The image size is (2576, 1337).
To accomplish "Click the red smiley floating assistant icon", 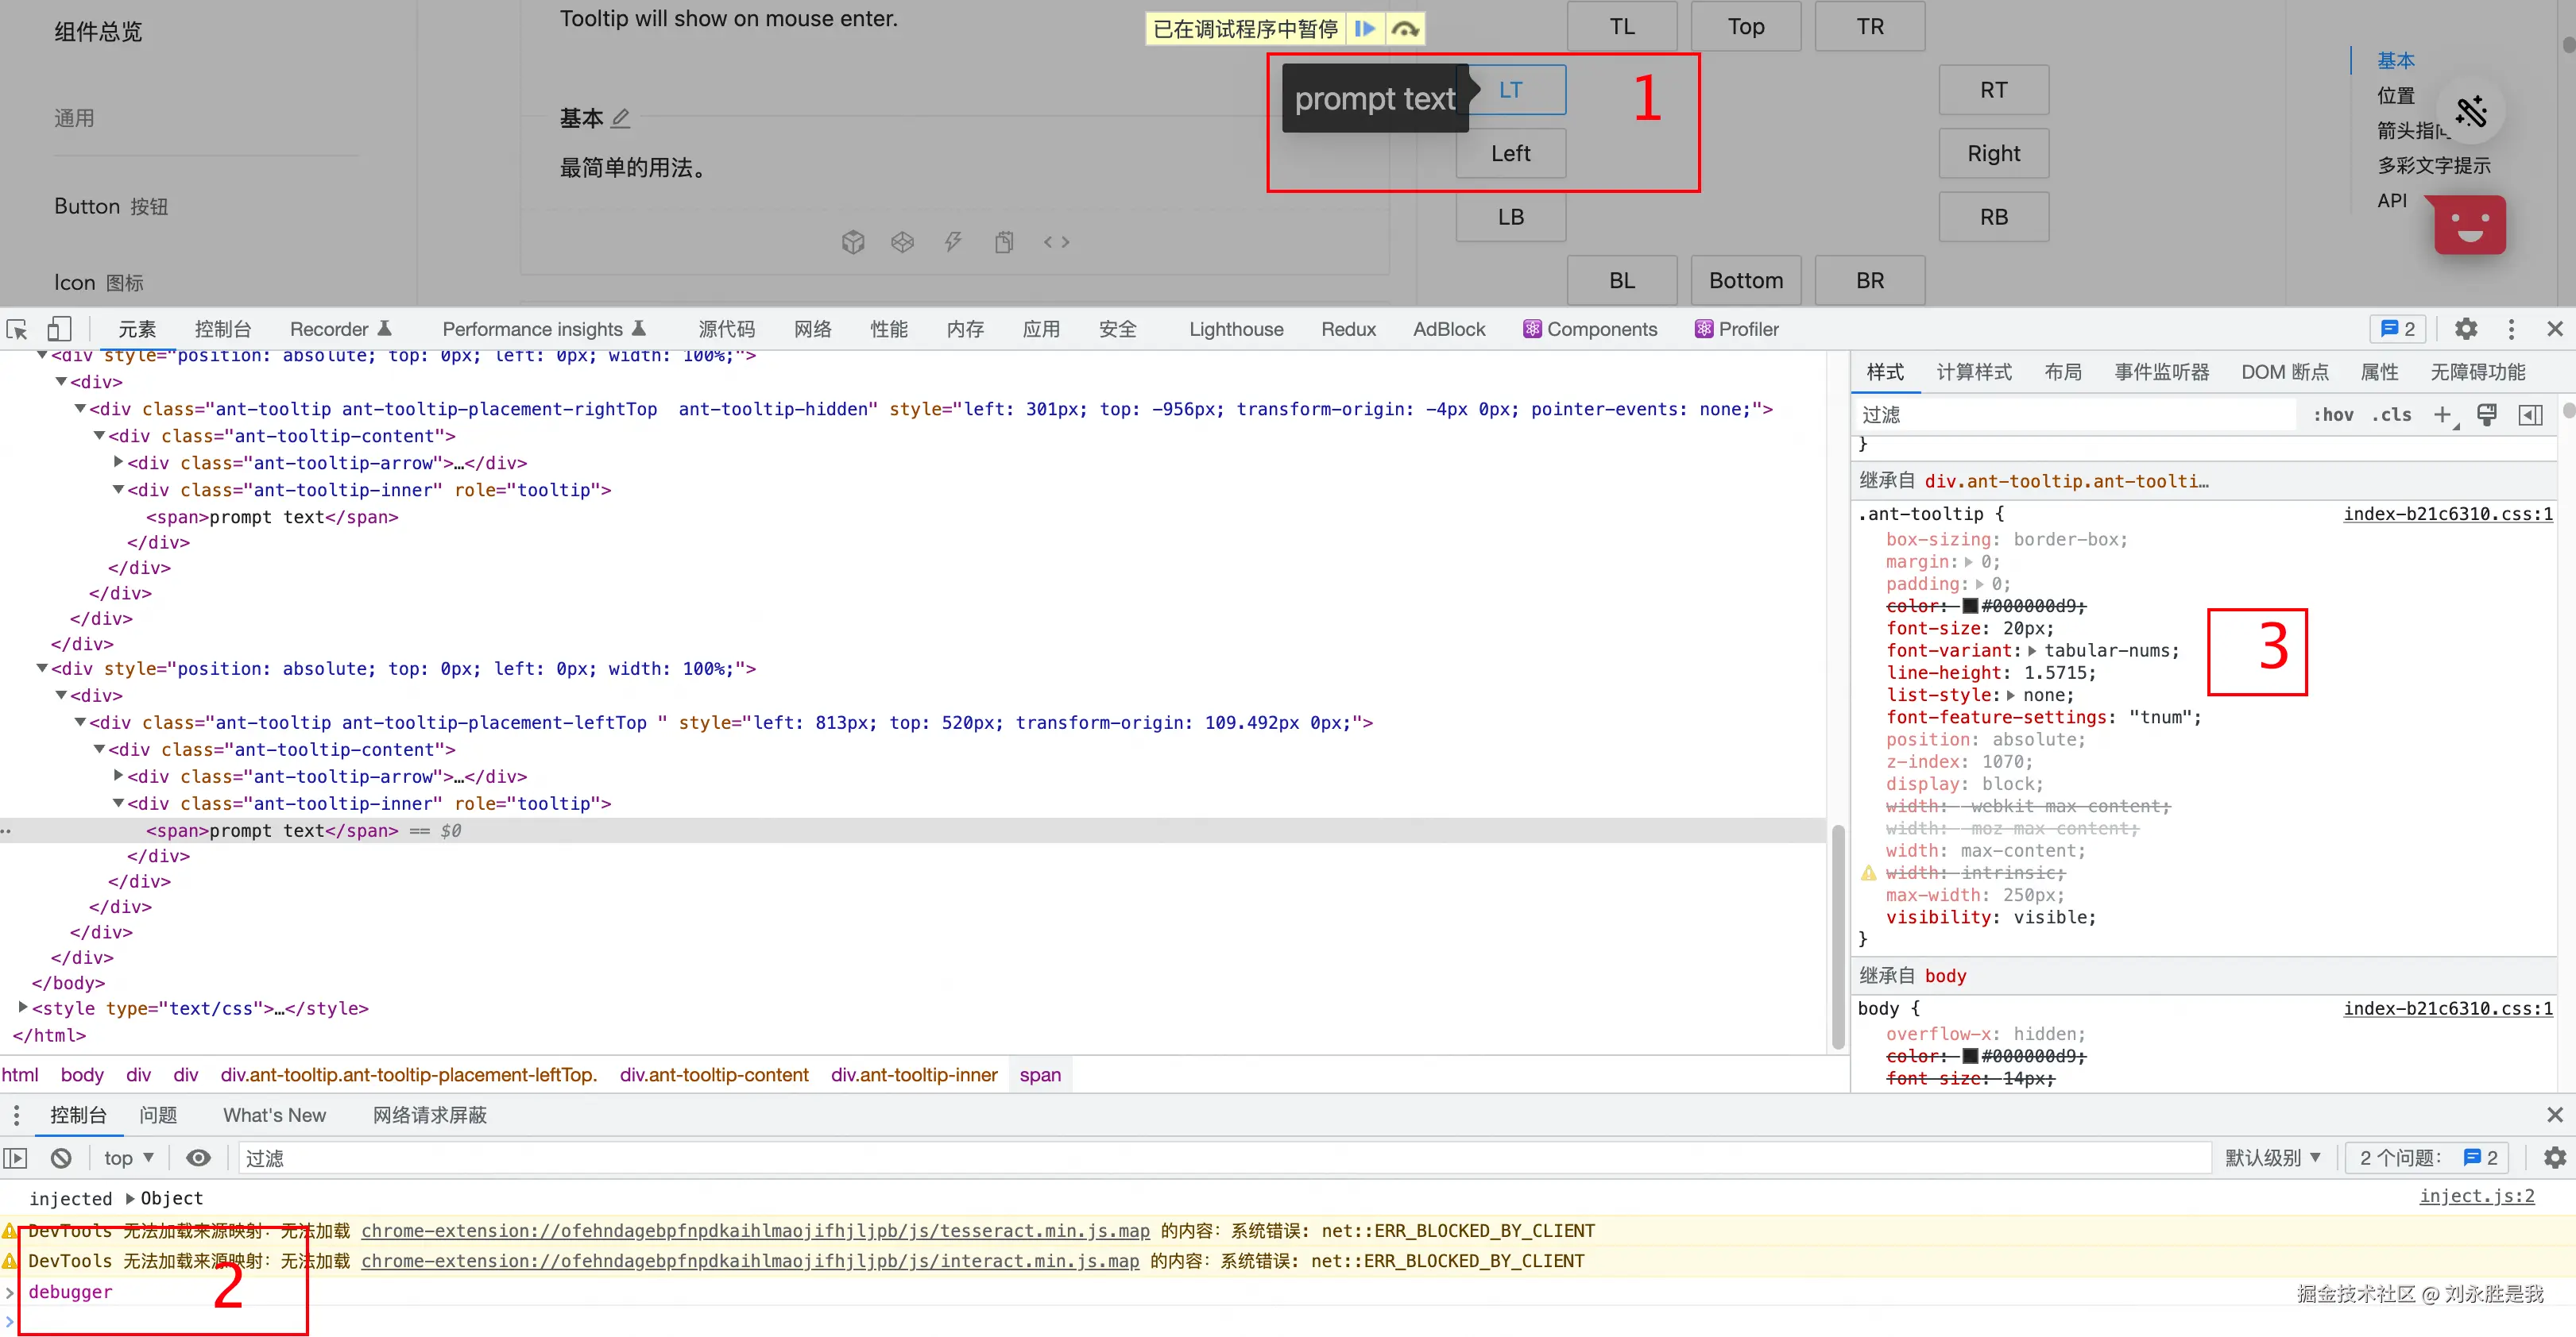I will coord(2469,225).
